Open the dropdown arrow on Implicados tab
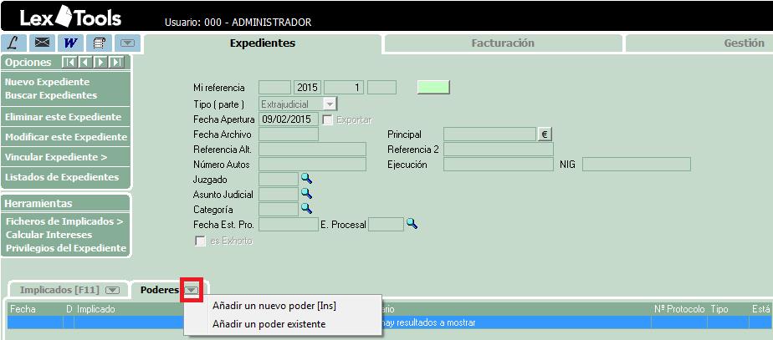 pyautogui.click(x=113, y=290)
